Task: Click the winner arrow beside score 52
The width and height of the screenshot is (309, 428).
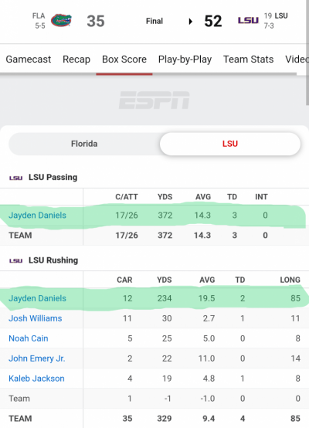Action: click(191, 22)
